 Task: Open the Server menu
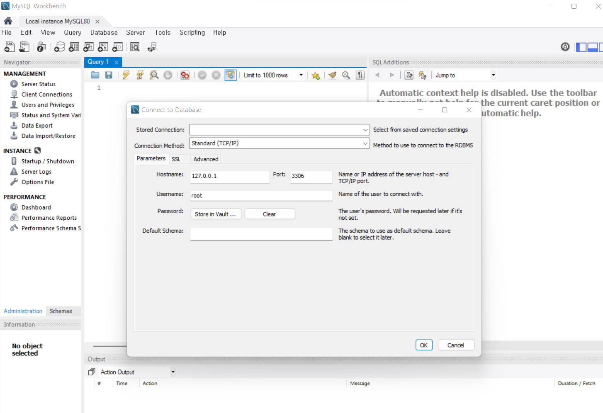(x=136, y=32)
